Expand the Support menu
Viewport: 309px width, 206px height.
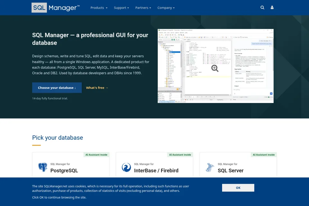(x=121, y=8)
